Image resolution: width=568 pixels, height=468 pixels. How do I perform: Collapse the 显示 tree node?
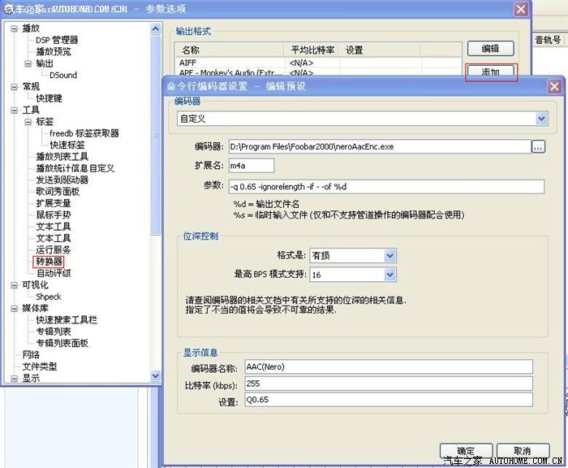14,379
